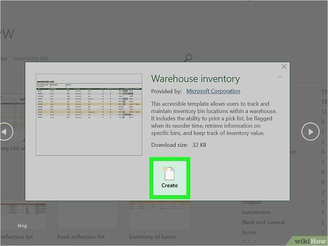Click the search magnifier icon
The image size is (328, 246).
(x=188, y=58)
